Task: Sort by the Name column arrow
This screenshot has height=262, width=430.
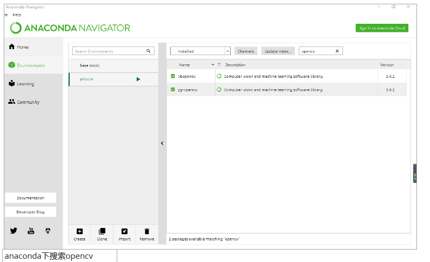Action: (x=213, y=65)
